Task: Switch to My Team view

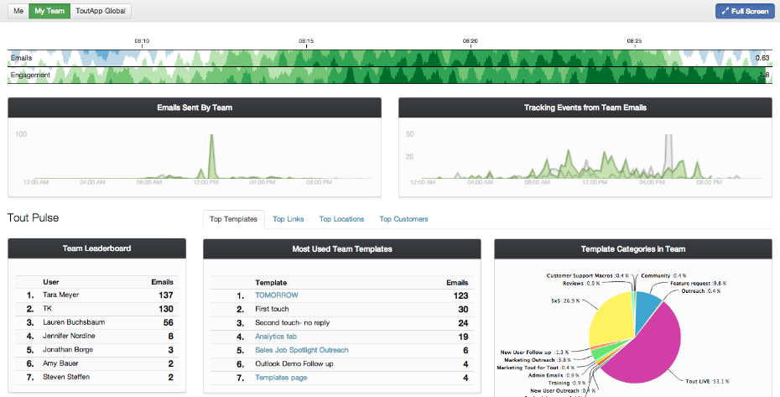Action: 49,11
